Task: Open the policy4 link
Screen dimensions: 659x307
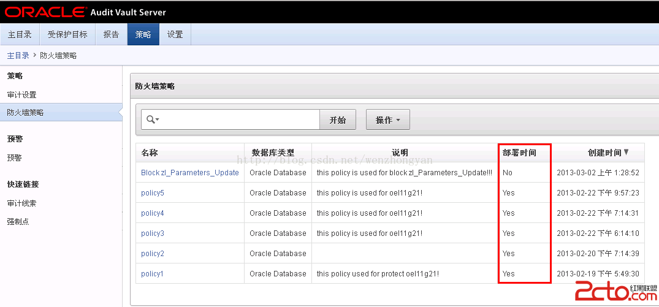Action: [x=153, y=213]
